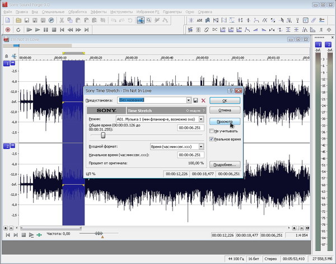Toggle Loop Playback in the transport bar
336x264 pixels.
click(x=18, y=30)
